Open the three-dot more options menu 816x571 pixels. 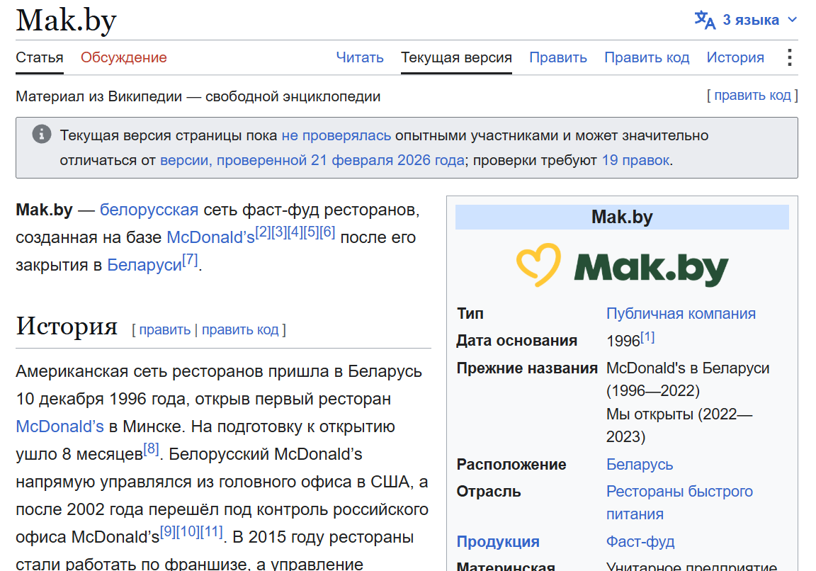[790, 57]
